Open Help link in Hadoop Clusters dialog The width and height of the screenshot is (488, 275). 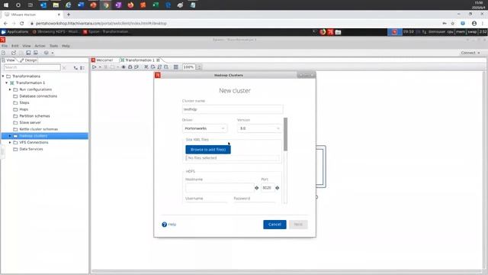169,225
